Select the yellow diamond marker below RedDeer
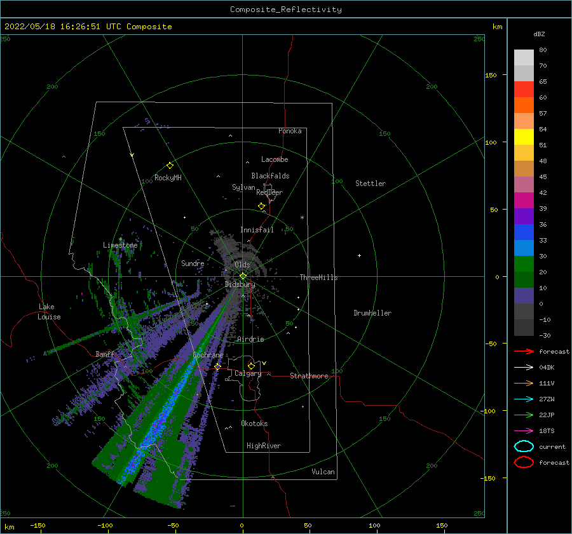 point(261,206)
